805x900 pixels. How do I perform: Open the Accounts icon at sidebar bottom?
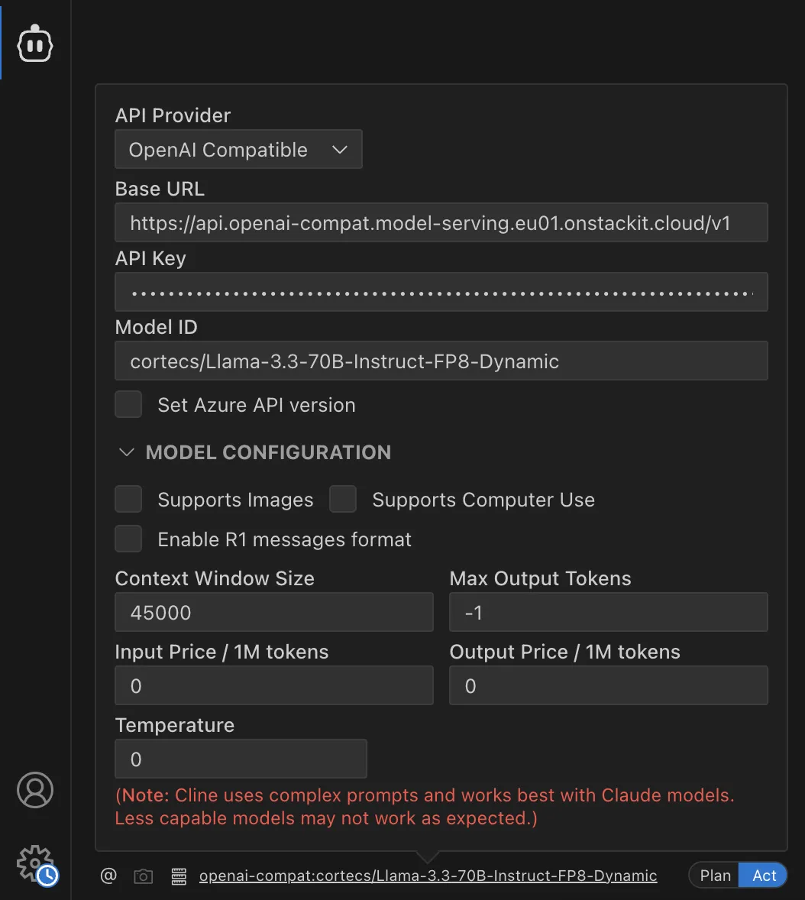pos(34,790)
